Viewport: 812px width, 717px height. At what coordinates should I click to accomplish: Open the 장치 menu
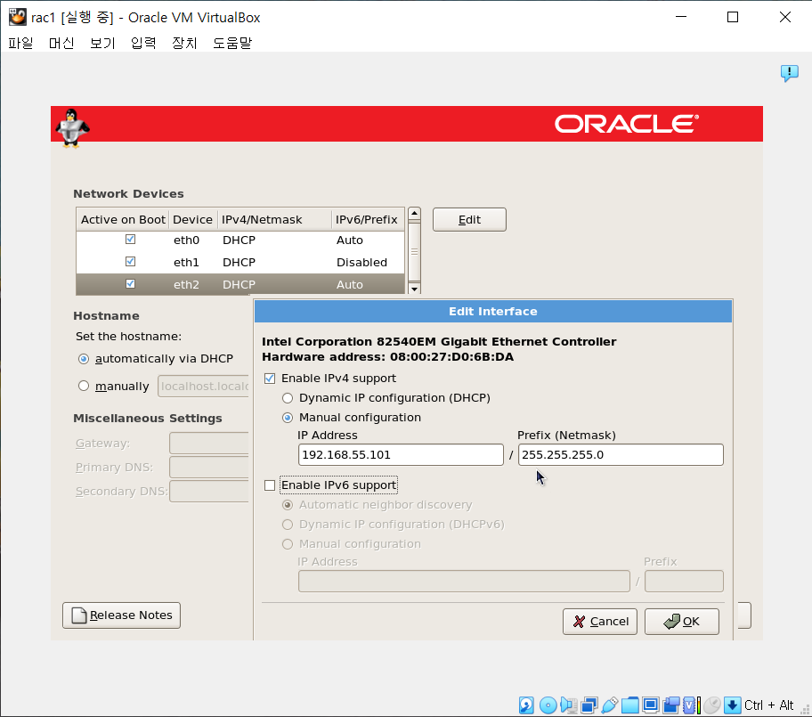point(184,43)
